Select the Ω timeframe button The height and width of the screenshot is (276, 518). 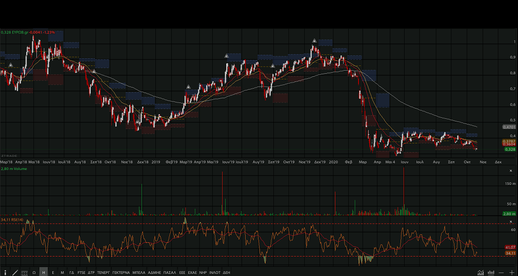point(34,272)
